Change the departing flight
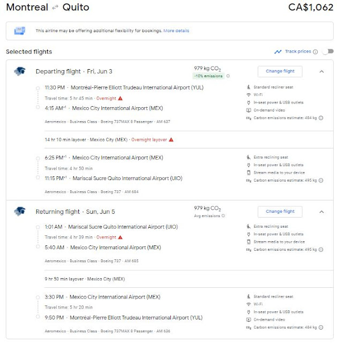Screen dimensions: 337x343 280,71
